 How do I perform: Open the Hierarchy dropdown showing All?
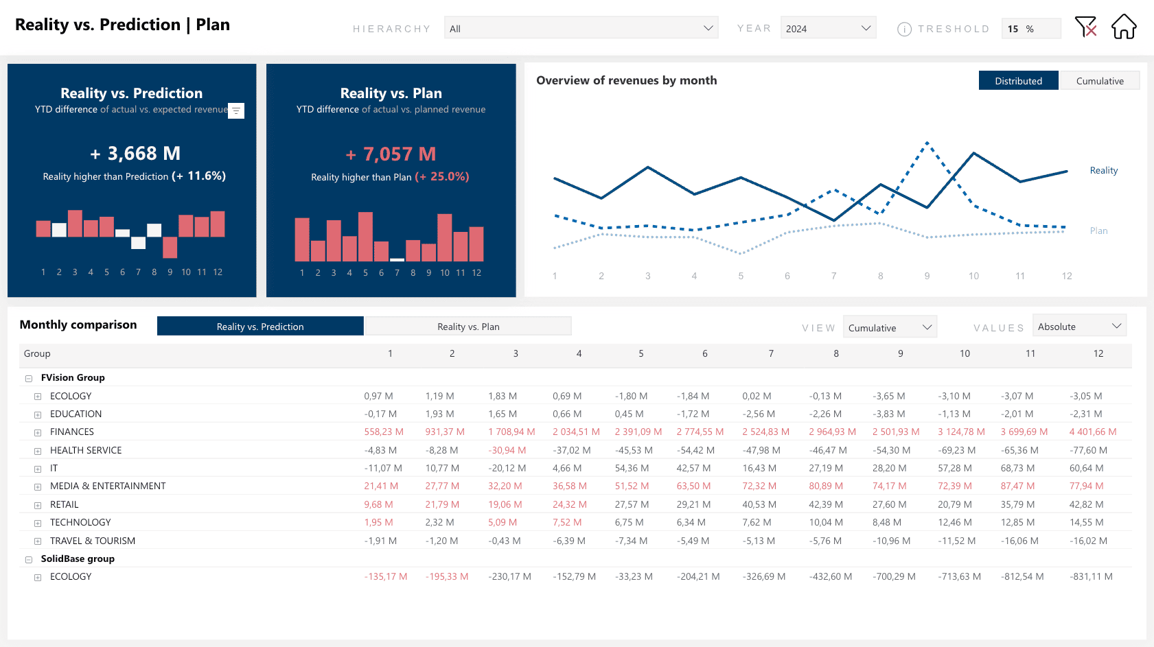[x=581, y=27]
